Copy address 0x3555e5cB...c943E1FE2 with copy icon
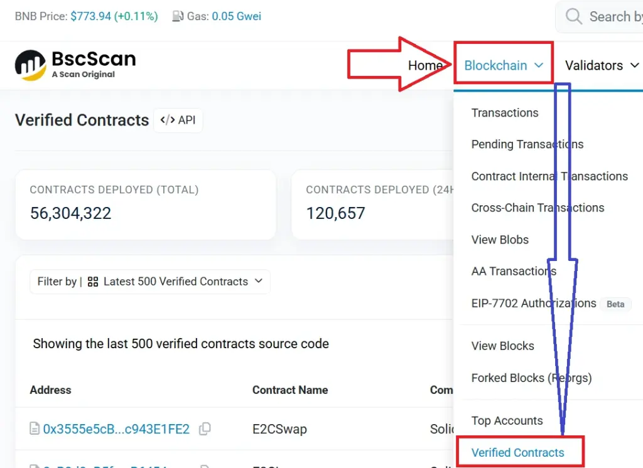The image size is (643, 468). click(x=205, y=428)
